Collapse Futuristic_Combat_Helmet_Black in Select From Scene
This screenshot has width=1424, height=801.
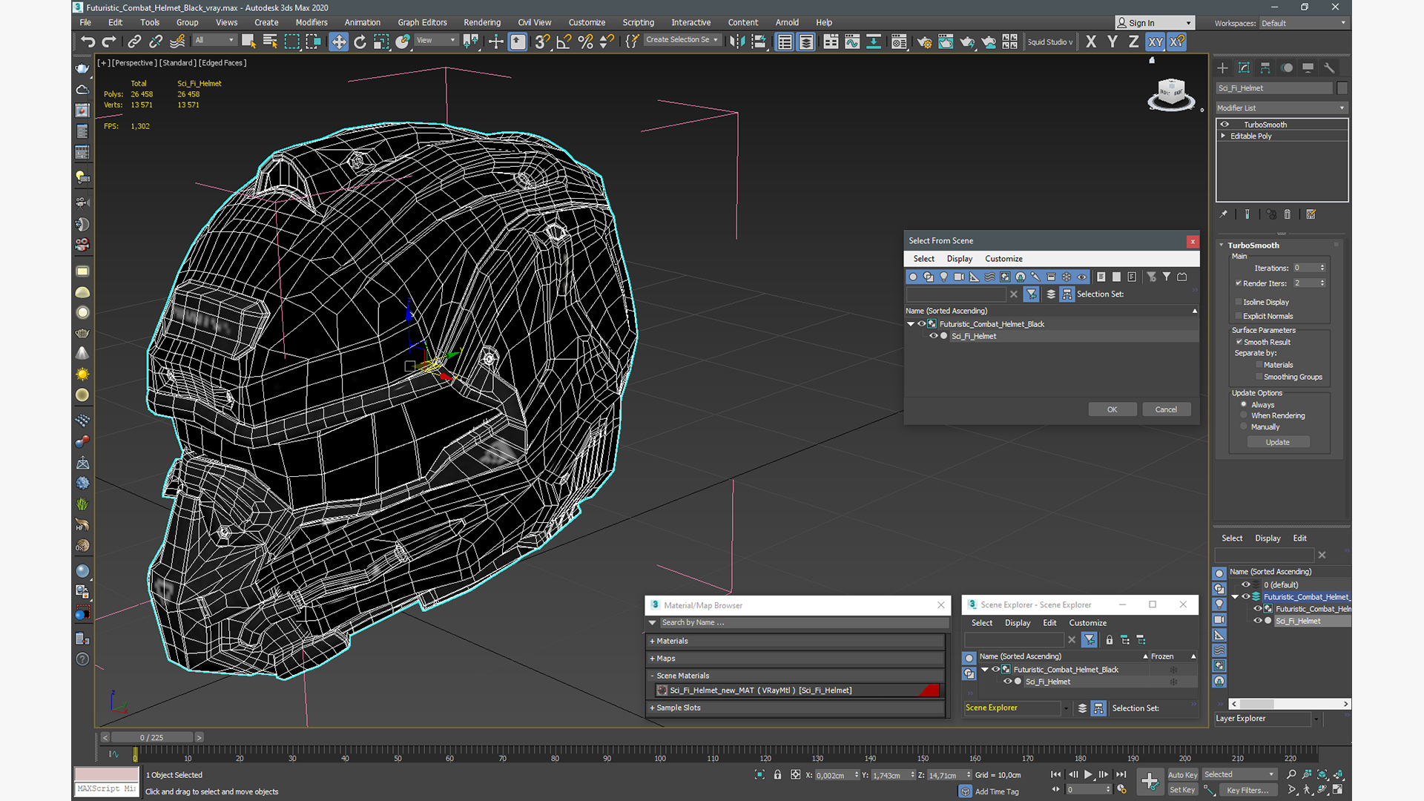pos(911,324)
